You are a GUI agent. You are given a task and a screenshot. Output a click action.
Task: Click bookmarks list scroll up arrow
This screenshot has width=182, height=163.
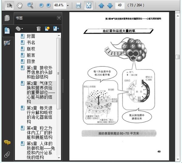click(x=59, y=35)
